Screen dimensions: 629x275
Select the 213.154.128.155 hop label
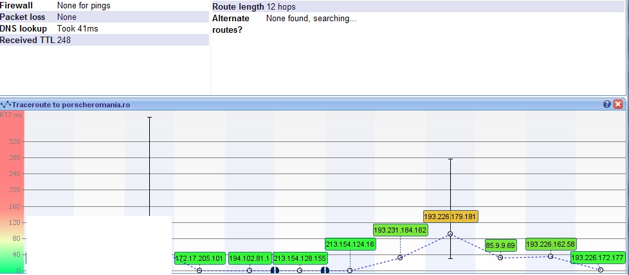[300, 258]
